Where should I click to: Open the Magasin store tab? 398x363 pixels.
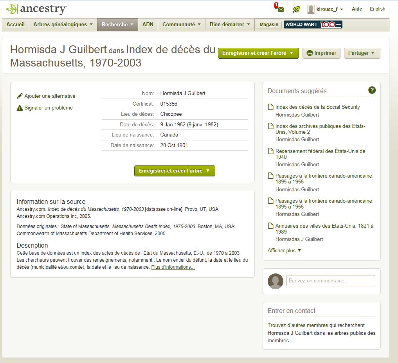[x=269, y=25]
